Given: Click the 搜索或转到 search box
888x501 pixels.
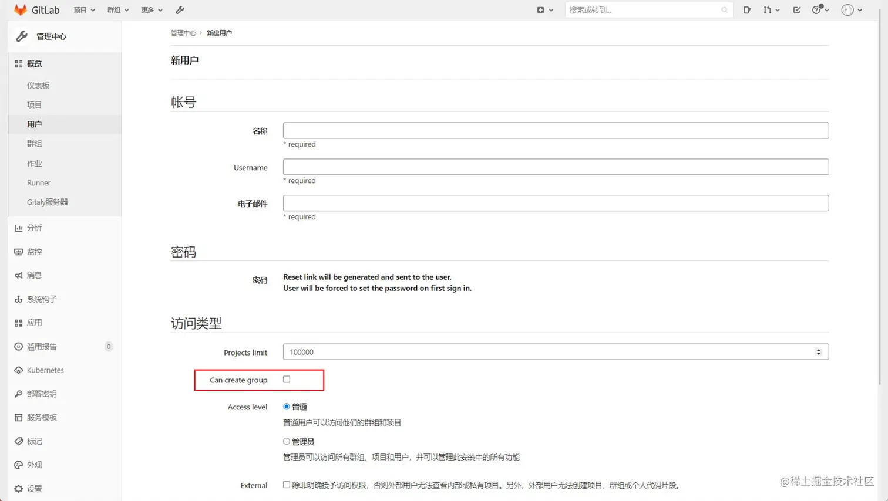Looking at the screenshot, I should coord(649,10).
